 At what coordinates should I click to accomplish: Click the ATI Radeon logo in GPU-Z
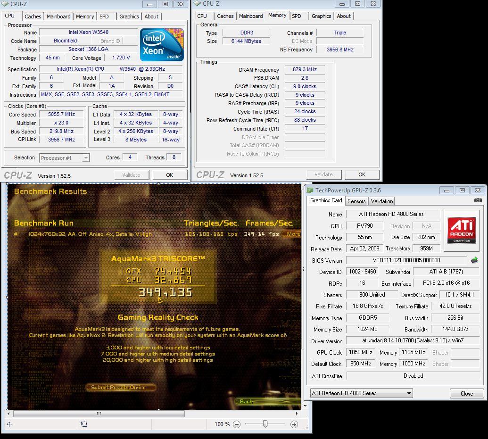pos(462,231)
